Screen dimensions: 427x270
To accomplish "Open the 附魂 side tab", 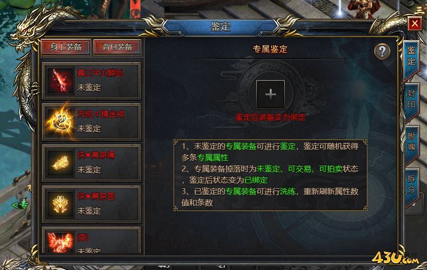I will (411, 143).
